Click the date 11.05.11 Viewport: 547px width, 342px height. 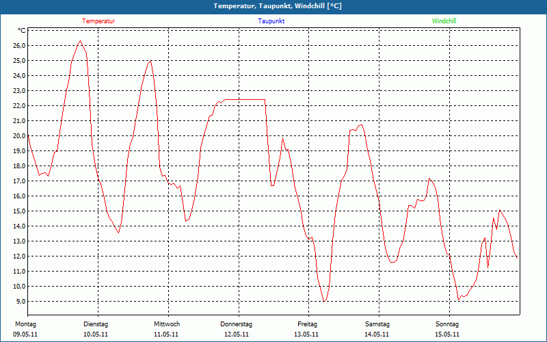166,334
